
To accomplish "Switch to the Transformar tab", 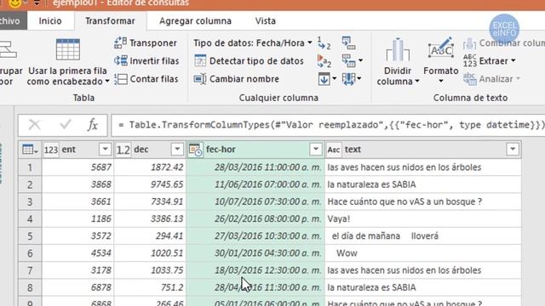I will pos(110,20).
